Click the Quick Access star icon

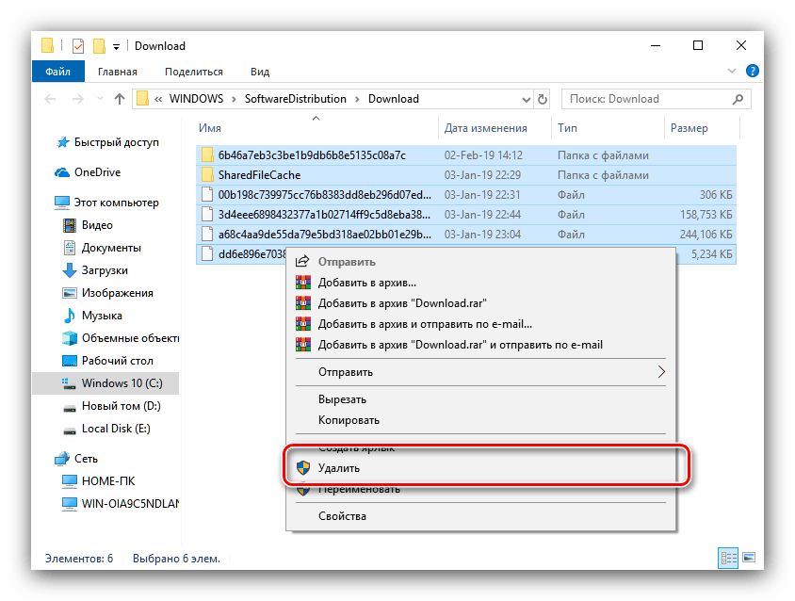tap(62, 142)
